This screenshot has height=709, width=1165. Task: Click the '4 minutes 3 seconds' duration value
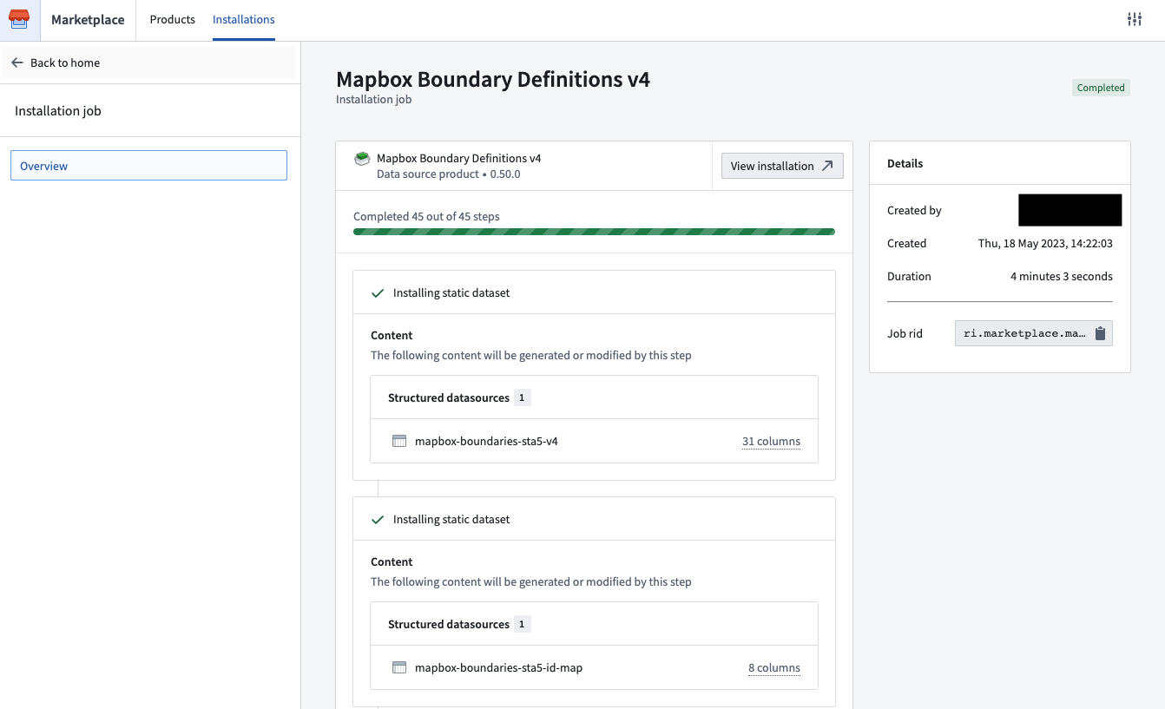[x=1062, y=276]
